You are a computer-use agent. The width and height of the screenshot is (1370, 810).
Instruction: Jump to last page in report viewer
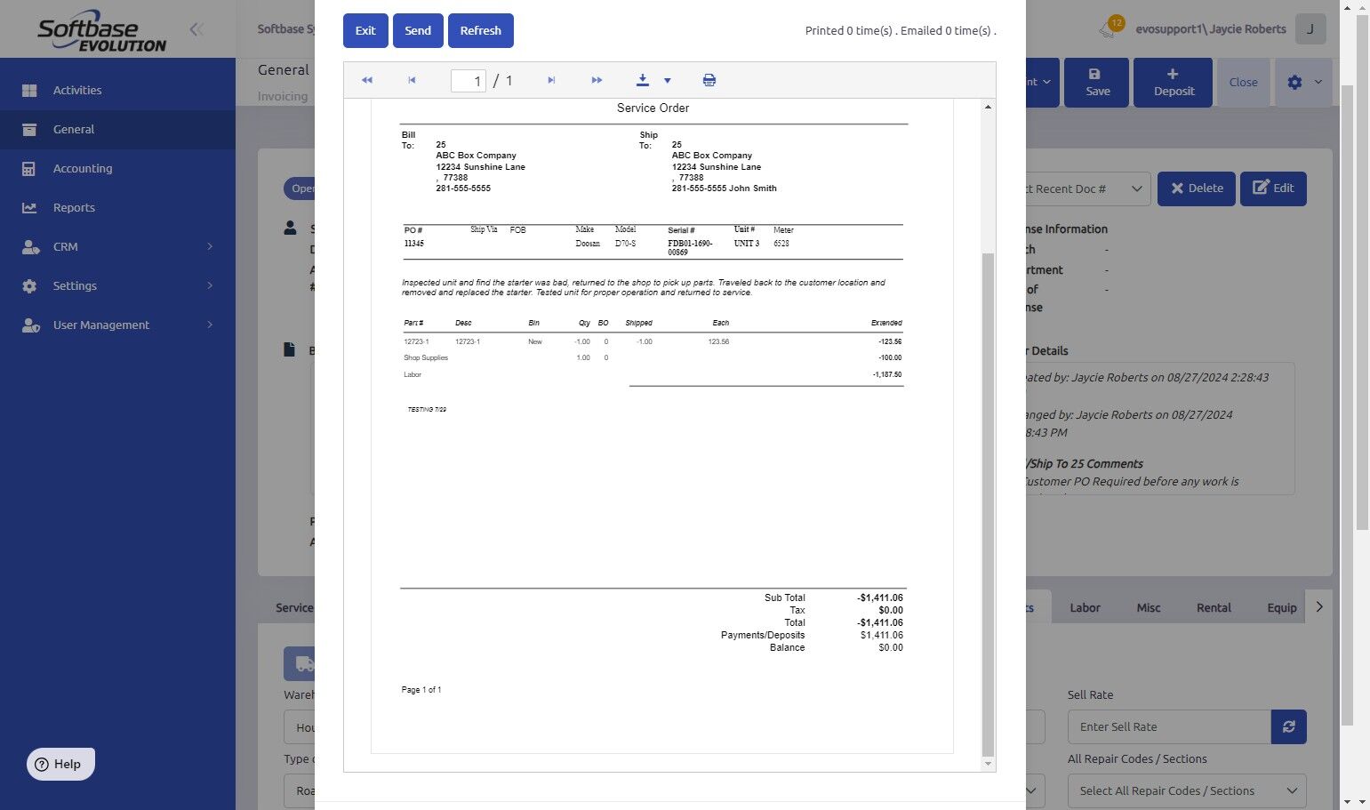coord(597,80)
